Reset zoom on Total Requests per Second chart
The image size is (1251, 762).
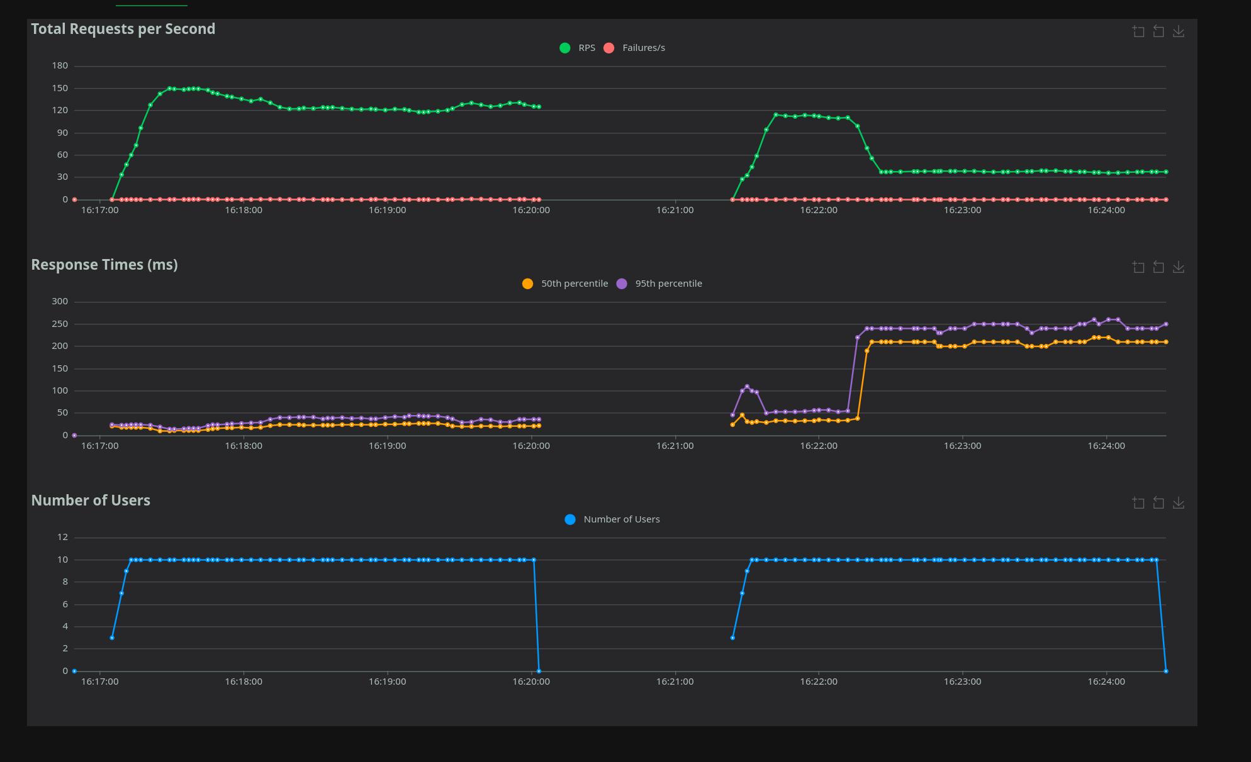(x=1158, y=31)
